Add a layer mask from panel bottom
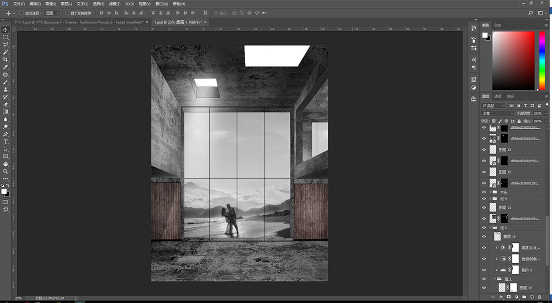Image resolution: width=552 pixels, height=303 pixels. click(x=509, y=297)
